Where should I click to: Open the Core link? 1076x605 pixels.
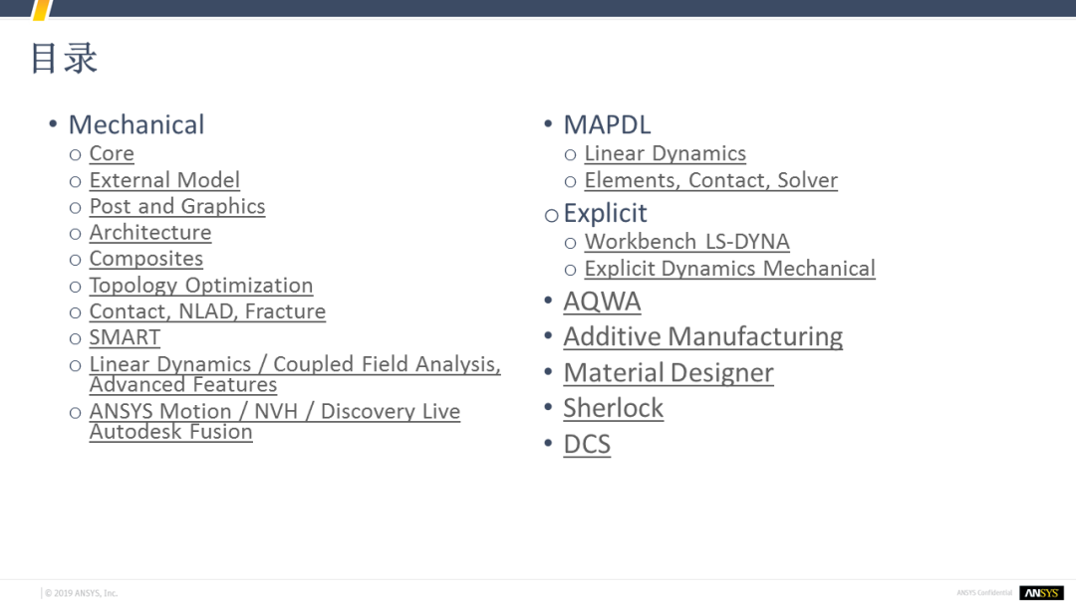click(111, 153)
